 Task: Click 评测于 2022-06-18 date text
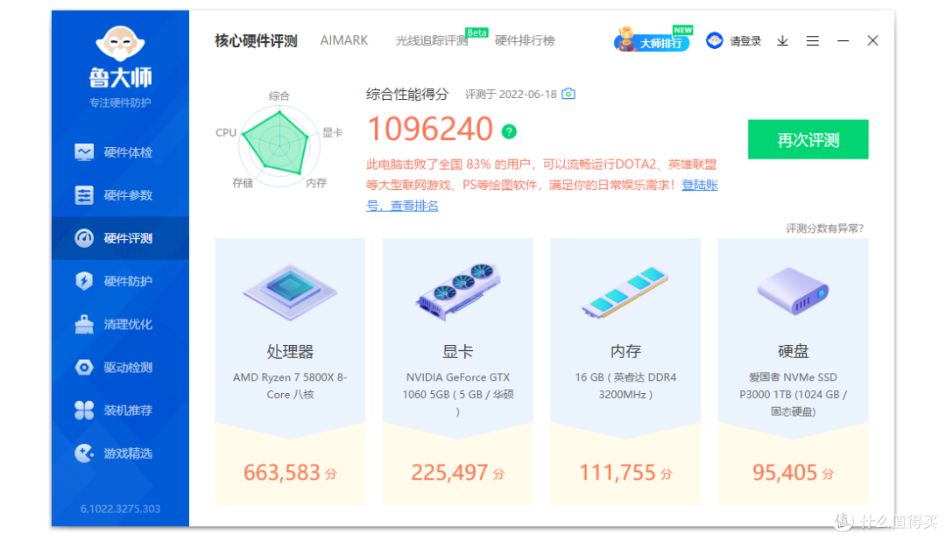pyautogui.click(x=511, y=94)
